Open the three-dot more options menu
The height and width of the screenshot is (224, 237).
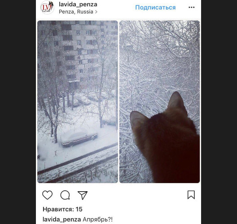pyautogui.click(x=192, y=7)
